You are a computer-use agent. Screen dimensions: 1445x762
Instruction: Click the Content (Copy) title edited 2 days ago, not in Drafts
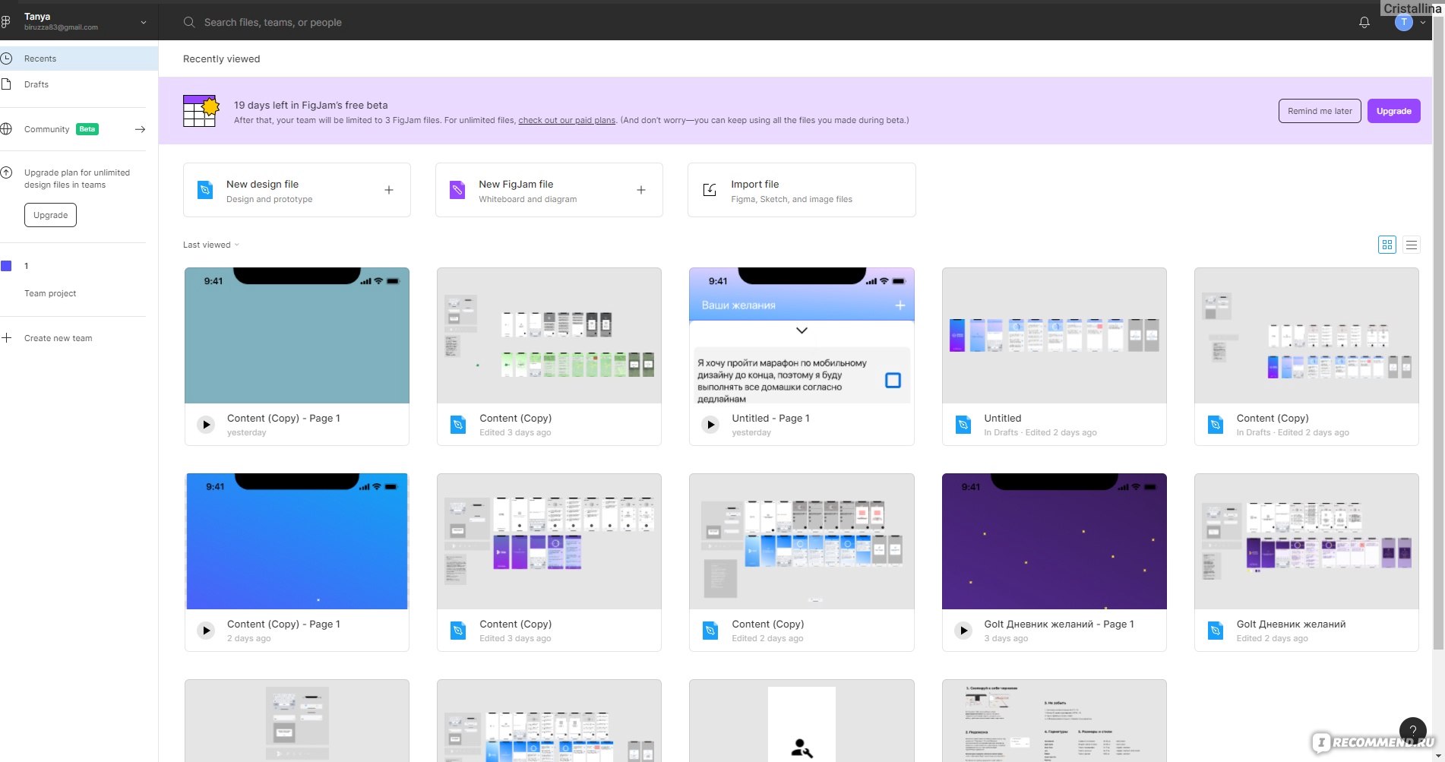coord(767,624)
